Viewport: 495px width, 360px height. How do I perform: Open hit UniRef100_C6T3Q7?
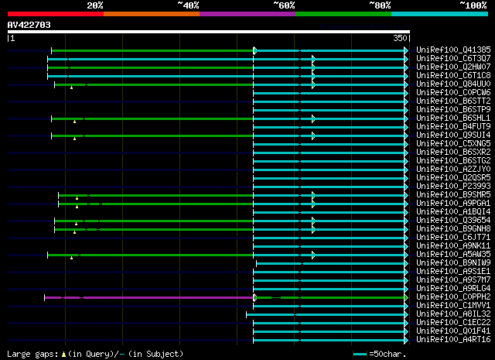click(453, 59)
